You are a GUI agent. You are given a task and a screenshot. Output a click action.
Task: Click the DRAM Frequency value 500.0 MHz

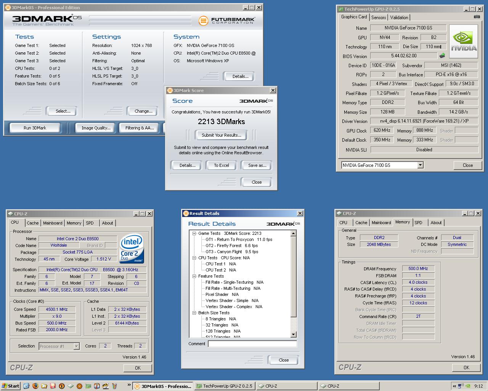418,268
